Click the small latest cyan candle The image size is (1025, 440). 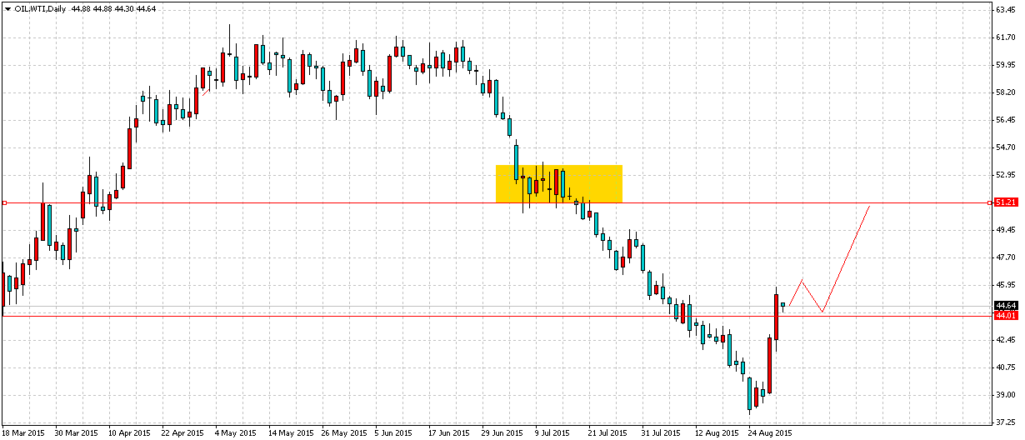(783, 305)
